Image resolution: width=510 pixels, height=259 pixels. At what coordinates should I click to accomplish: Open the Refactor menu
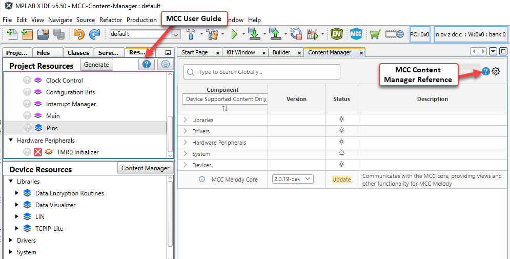click(111, 20)
